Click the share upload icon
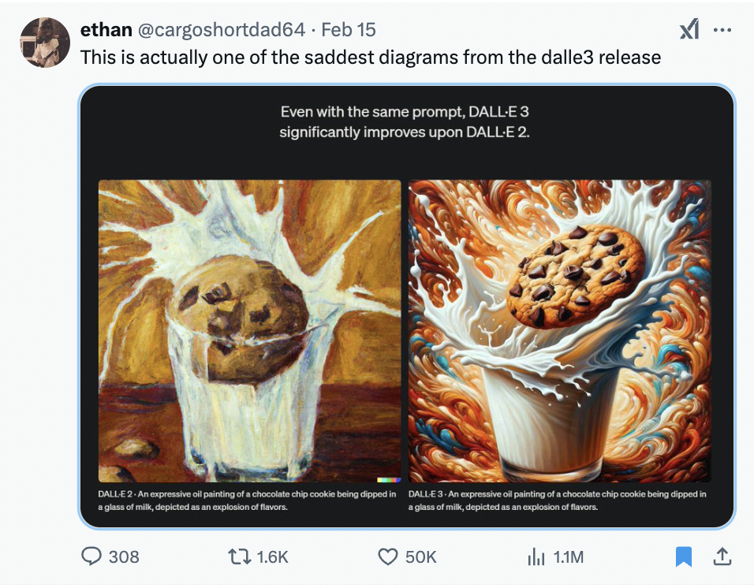This screenshot has width=754, height=588. (721, 556)
